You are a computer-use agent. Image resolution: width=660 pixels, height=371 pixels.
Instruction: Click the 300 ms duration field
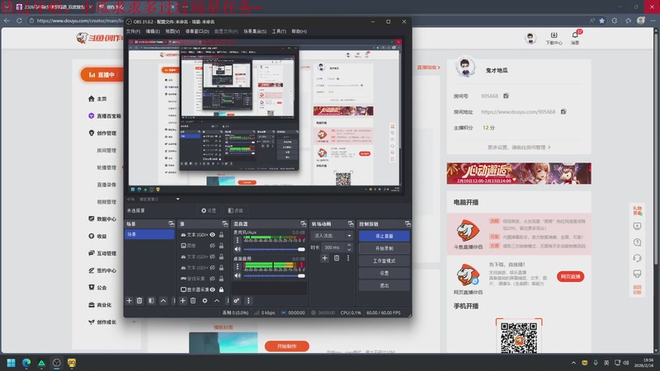point(333,247)
